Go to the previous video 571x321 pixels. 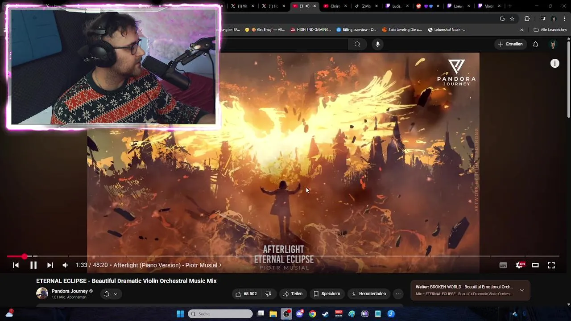click(16, 265)
